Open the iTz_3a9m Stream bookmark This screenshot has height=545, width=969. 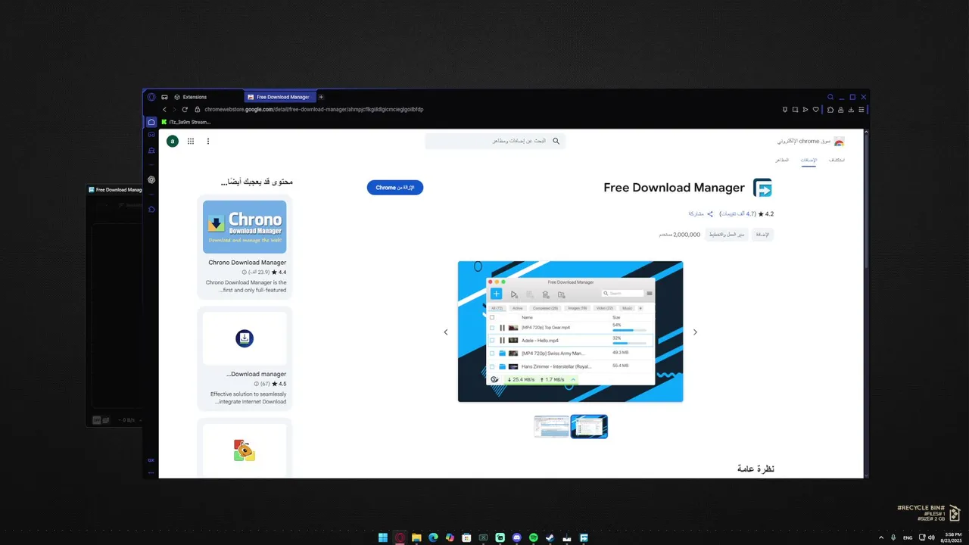pos(185,122)
